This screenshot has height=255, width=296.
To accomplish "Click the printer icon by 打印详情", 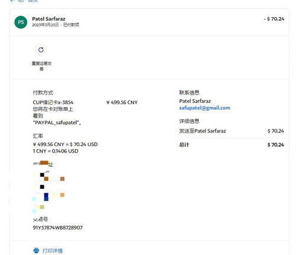I will coord(36,250).
